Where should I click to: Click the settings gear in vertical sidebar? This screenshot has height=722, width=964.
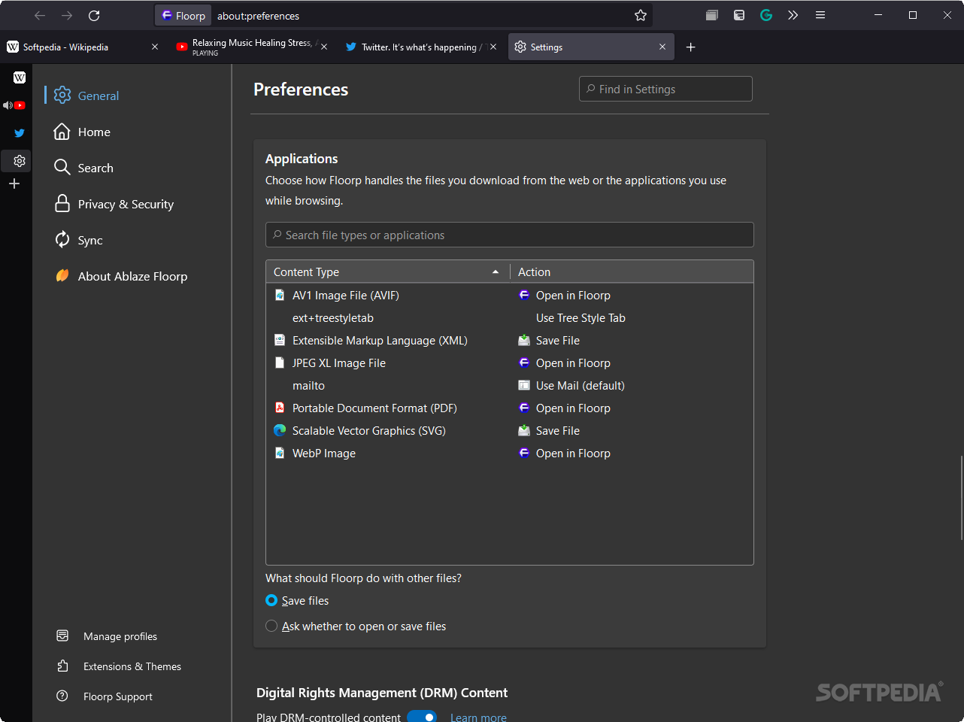[20, 160]
